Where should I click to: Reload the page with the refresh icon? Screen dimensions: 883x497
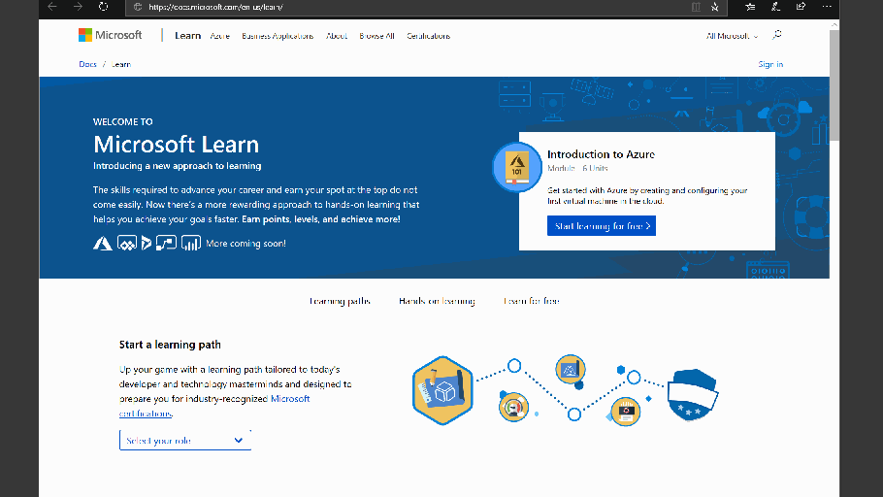pyautogui.click(x=103, y=7)
